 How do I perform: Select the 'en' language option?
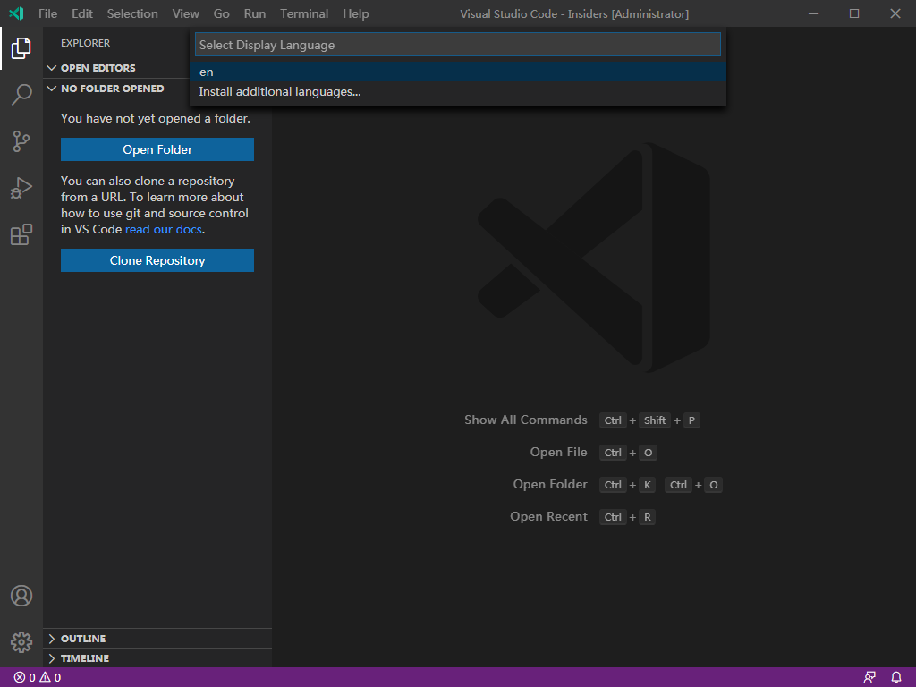click(x=457, y=72)
